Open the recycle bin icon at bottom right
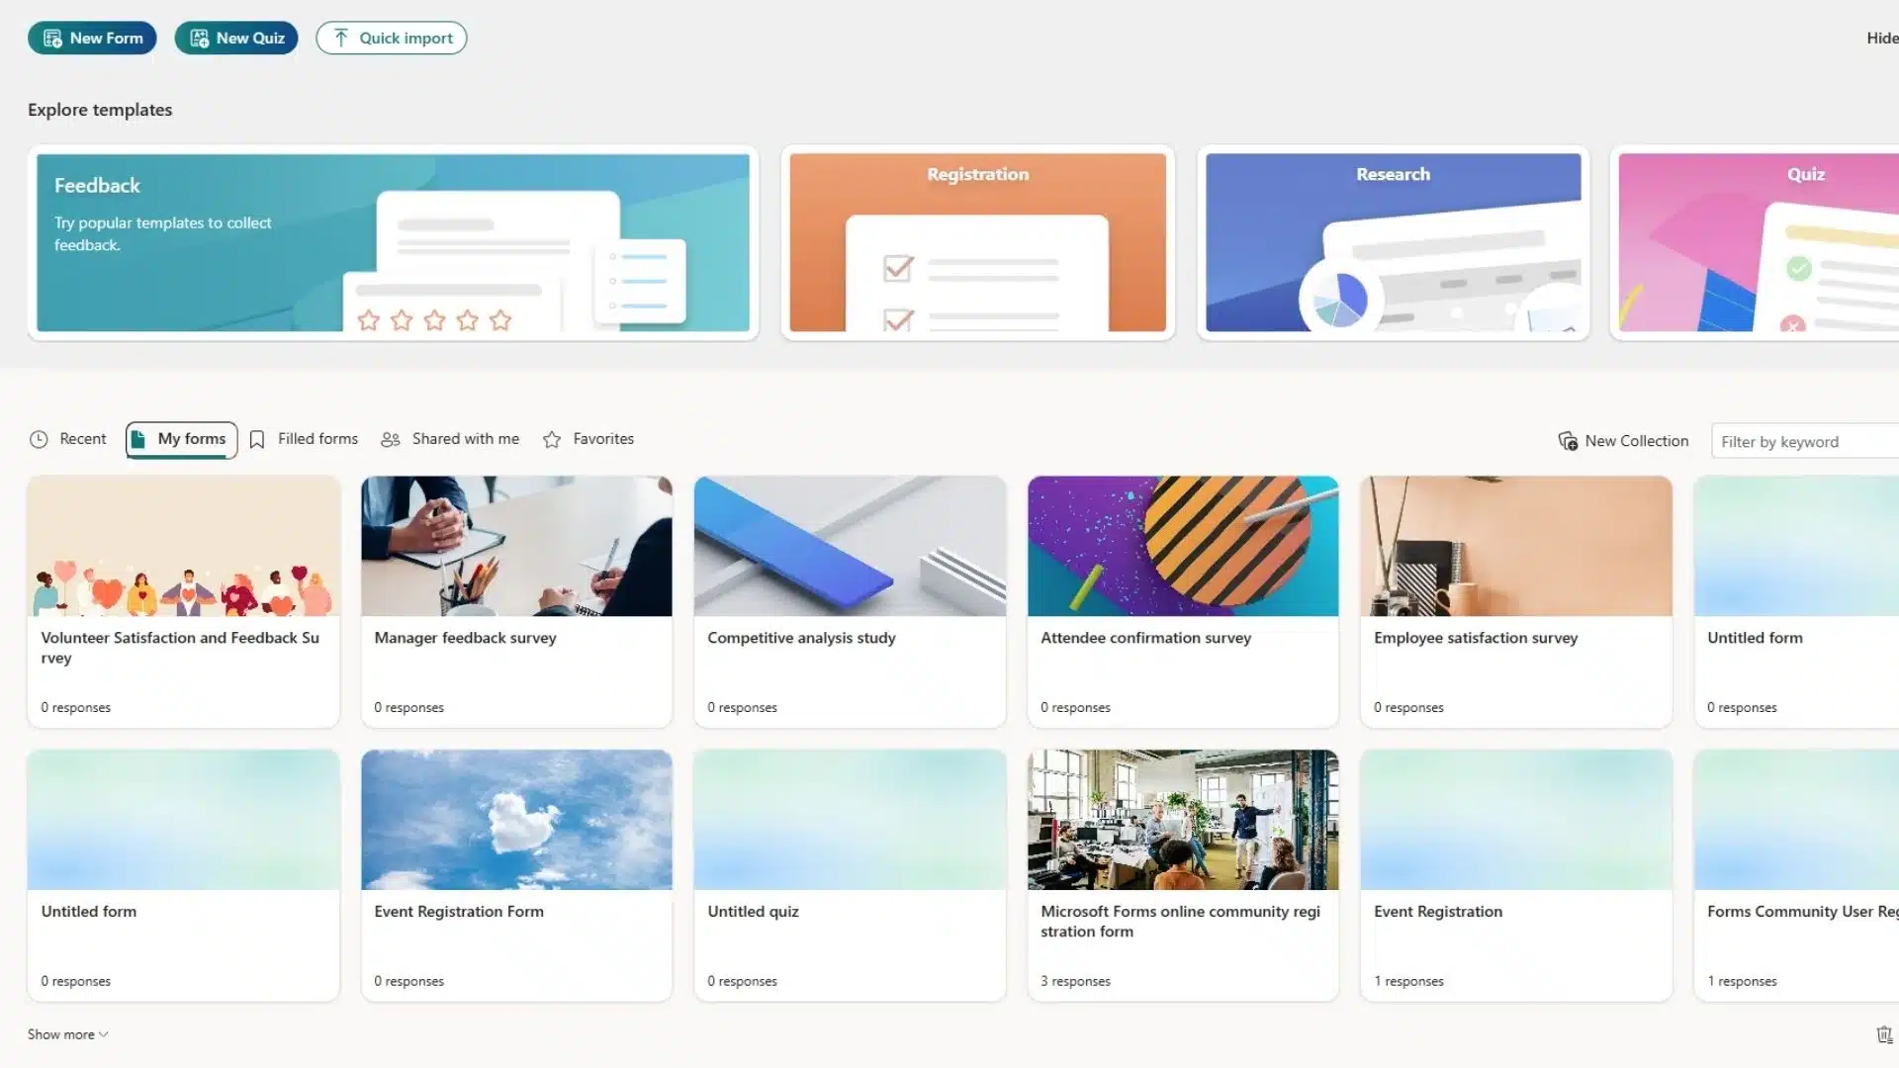This screenshot has width=1899, height=1068. point(1884,1034)
